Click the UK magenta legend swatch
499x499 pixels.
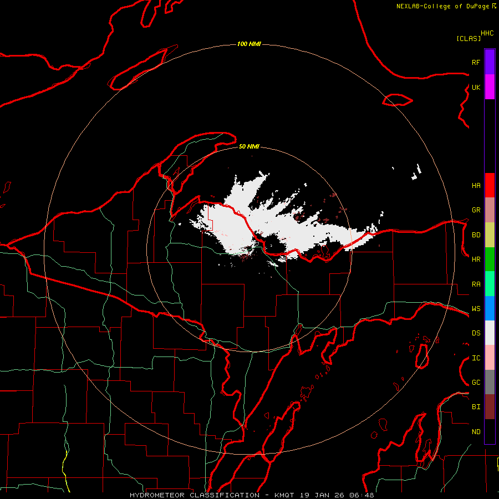click(x=490, y=87)
